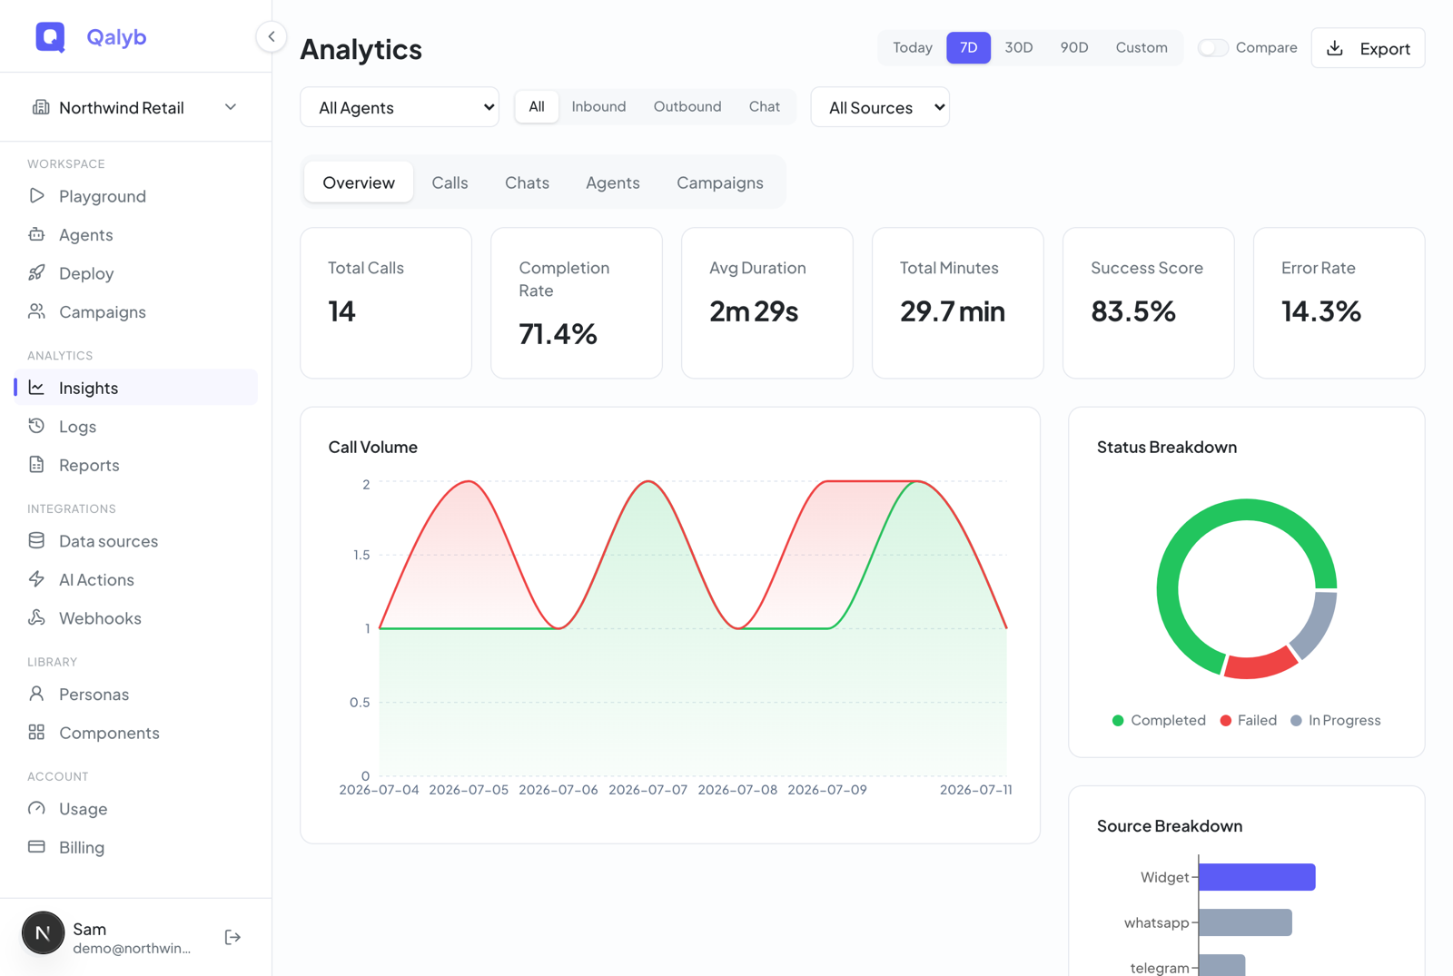Click the Campaigns people icon in sidebar
The height and width of the screenshot is (976, 1453).
tap(36, 311)
